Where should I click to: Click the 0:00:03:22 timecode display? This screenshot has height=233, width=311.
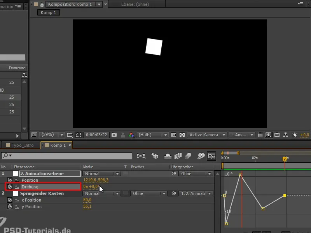(96, 135)
